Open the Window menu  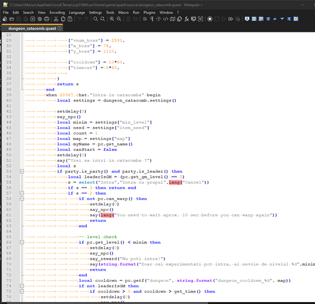[166, 12]
